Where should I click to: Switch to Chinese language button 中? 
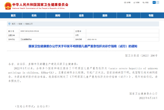154,2
